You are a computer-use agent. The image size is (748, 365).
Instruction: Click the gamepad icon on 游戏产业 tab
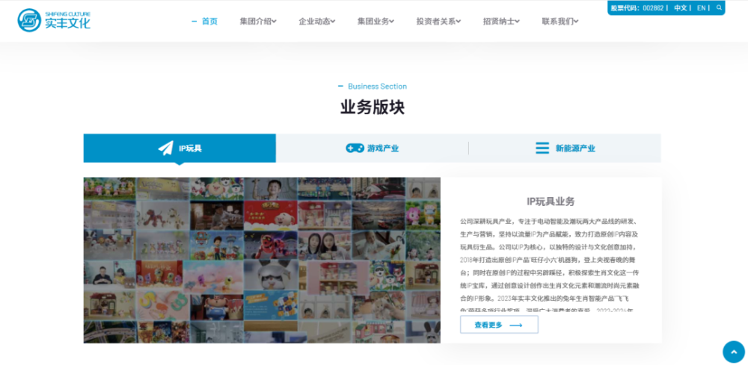coord(355,148)
